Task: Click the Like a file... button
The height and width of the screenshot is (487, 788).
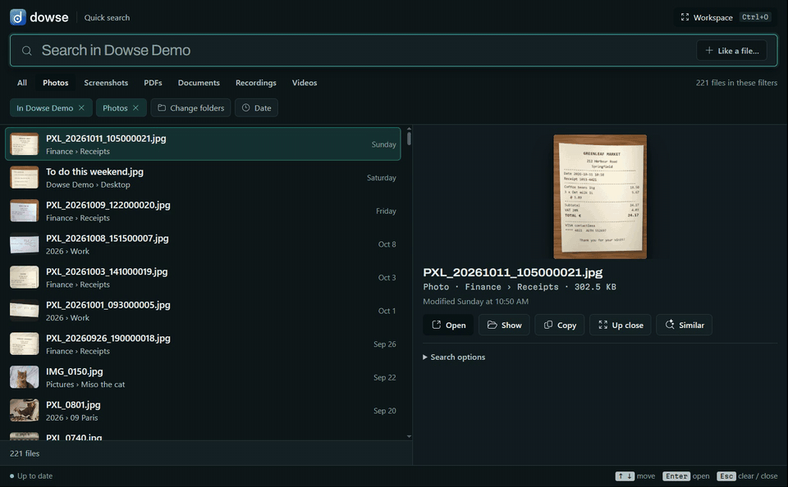Action: pos(731,50)
